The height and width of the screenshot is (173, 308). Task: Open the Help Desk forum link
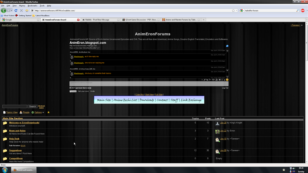[x=14, y=139]
